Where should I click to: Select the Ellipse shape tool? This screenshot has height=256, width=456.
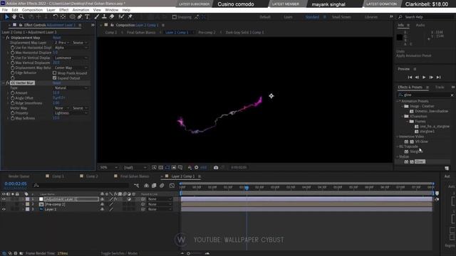(72, 17)
